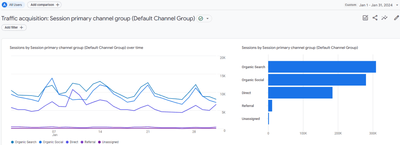Open the date range dropdown arrow
This screenshot has width=400, height=145.
(x=397, y=5)
